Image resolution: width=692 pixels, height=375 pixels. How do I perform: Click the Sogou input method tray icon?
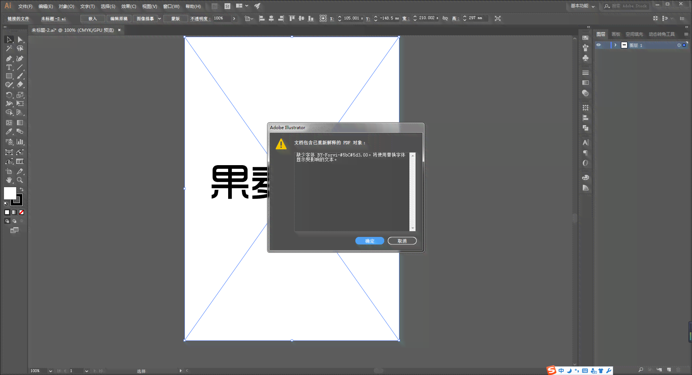coord(551,370)
